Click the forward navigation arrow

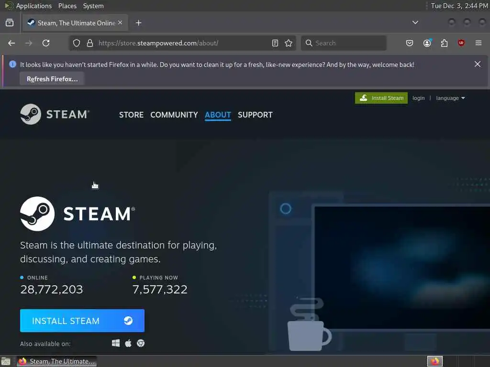(x=29, y=43)
